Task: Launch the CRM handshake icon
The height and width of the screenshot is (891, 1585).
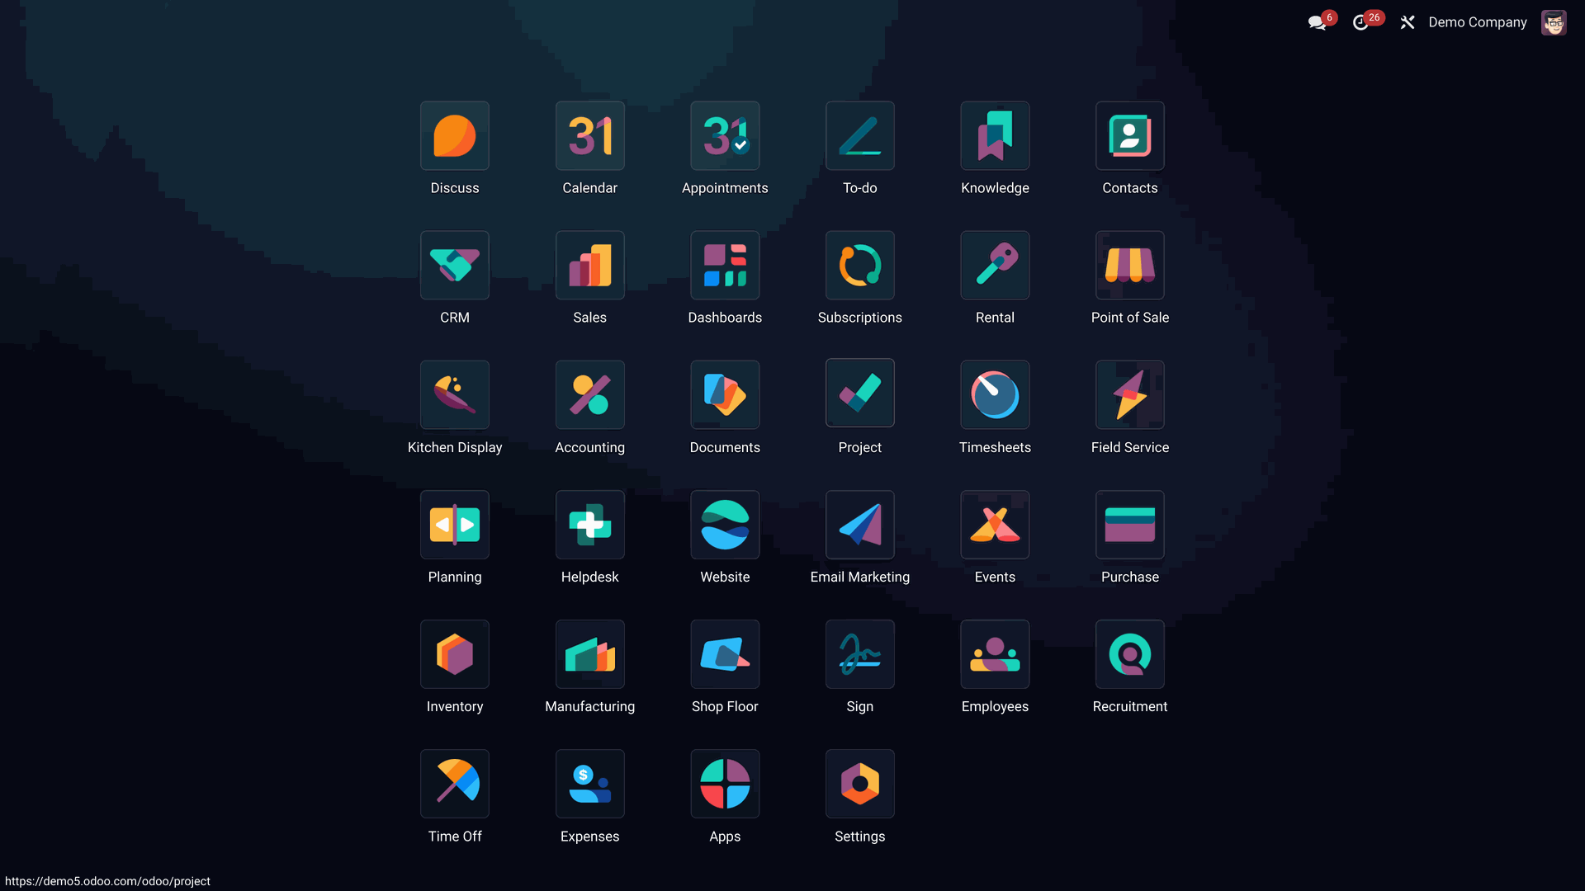Action: pos(454,266)
